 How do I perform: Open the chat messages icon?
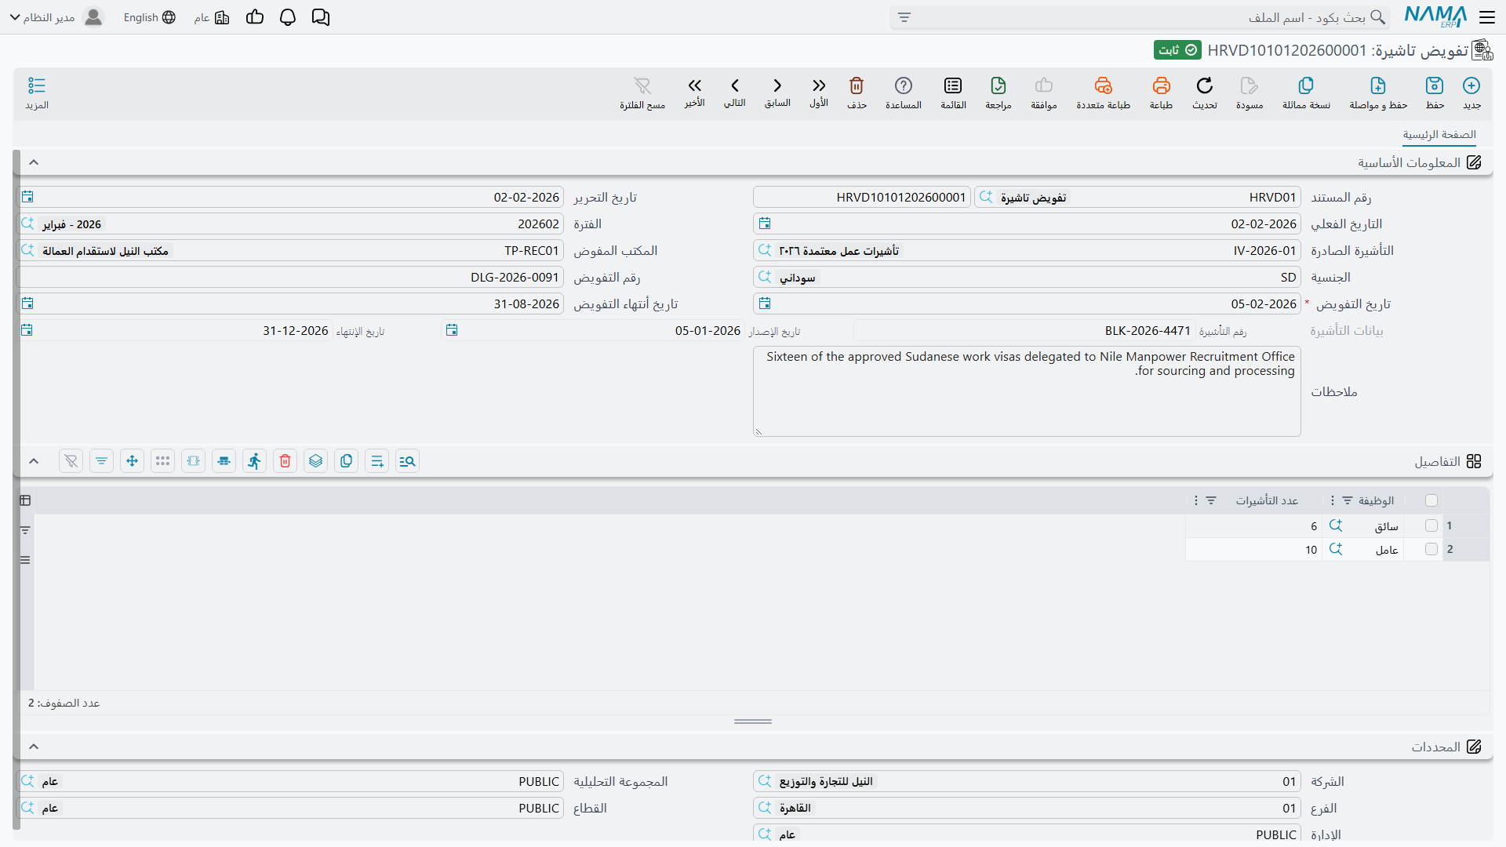[321, 17]
